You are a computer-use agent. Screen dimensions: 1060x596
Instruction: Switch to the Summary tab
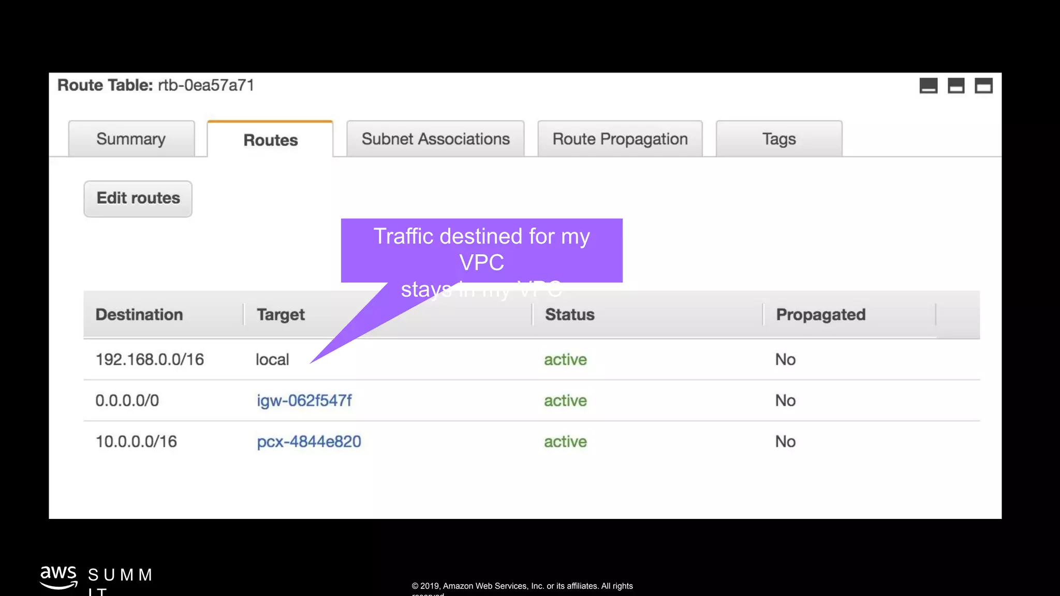click(x=131, y=139)
